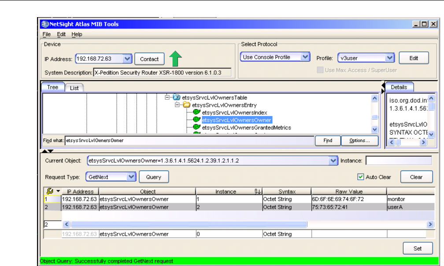Open the Request Type GetNext dropdown

pos(131,177)
